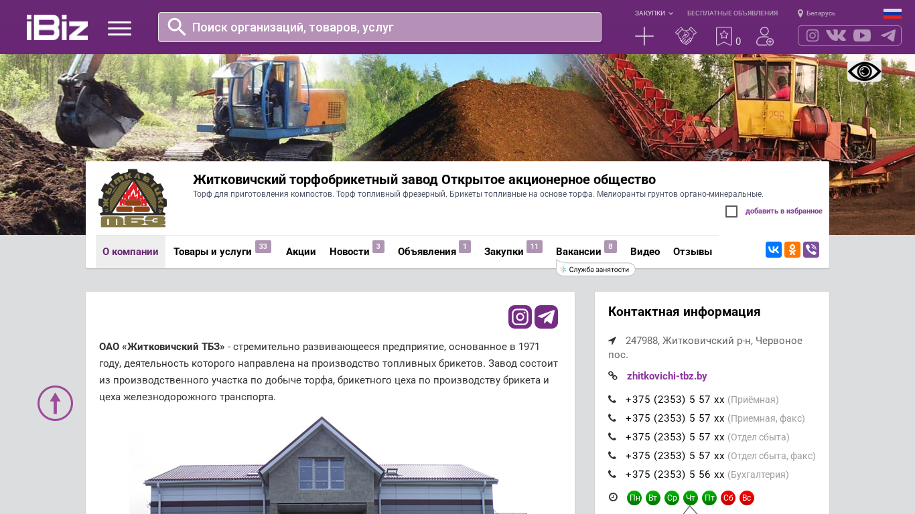915x514 pixels.
Task: Open company Instagram in the about card
Action: point(520,317)
